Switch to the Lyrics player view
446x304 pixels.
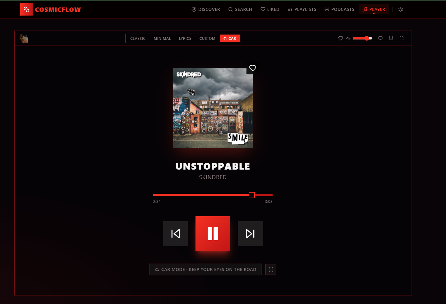[185, 38]
